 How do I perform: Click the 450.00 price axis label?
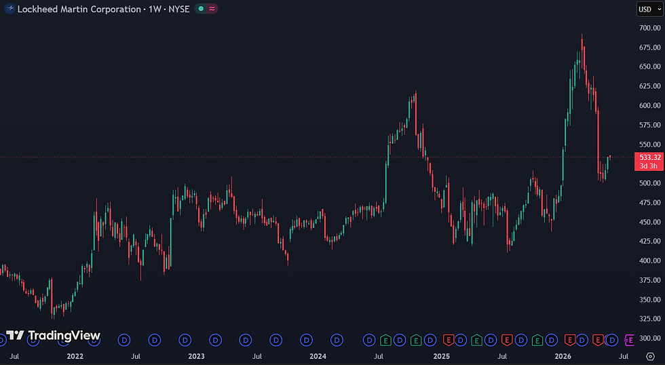(x=650, y=222)
